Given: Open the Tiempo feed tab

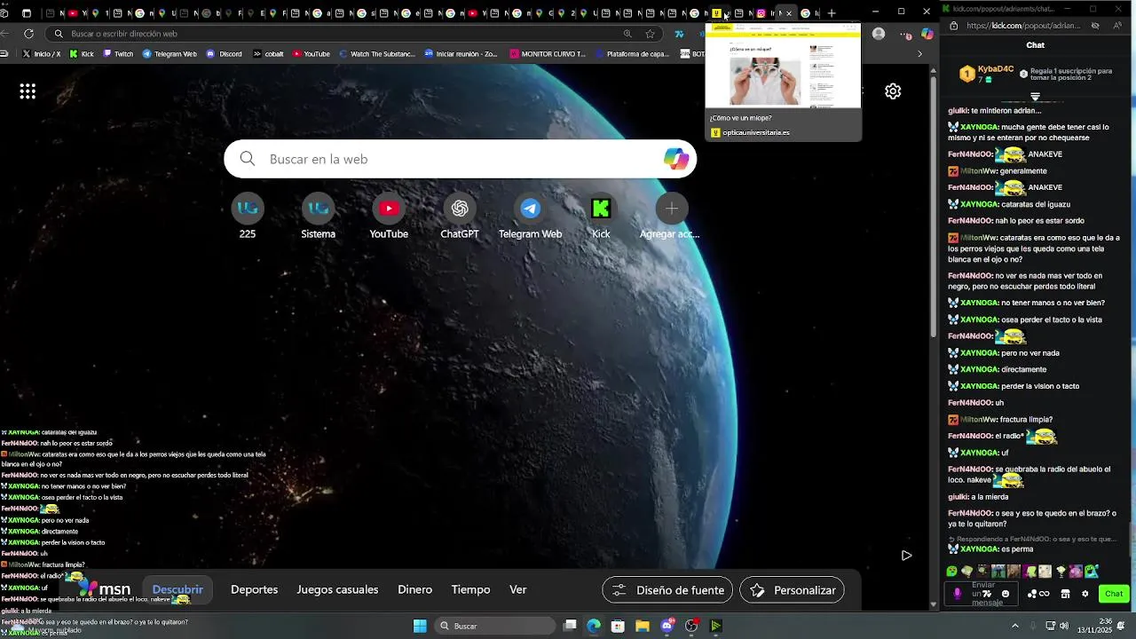Looking at the screenshot, I should pyautogui.click(x=470, y=589).
